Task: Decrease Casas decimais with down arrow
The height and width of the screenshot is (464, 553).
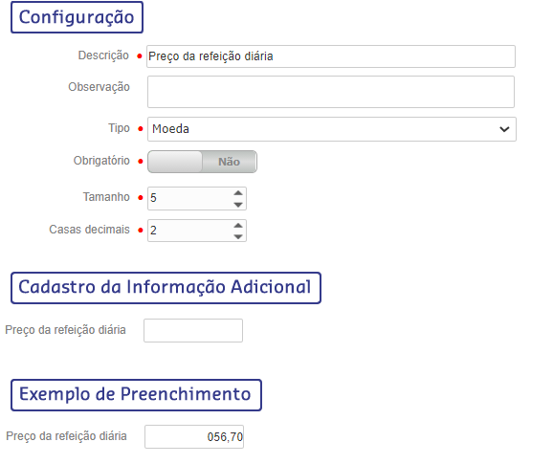Action: click(x=238, y=236)
